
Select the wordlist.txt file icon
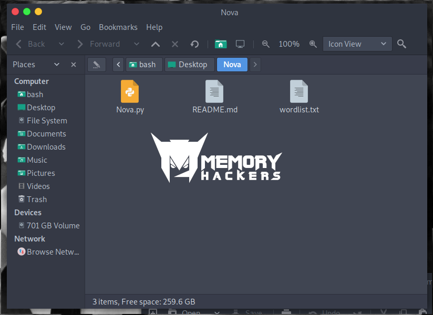tap(299, 91)
